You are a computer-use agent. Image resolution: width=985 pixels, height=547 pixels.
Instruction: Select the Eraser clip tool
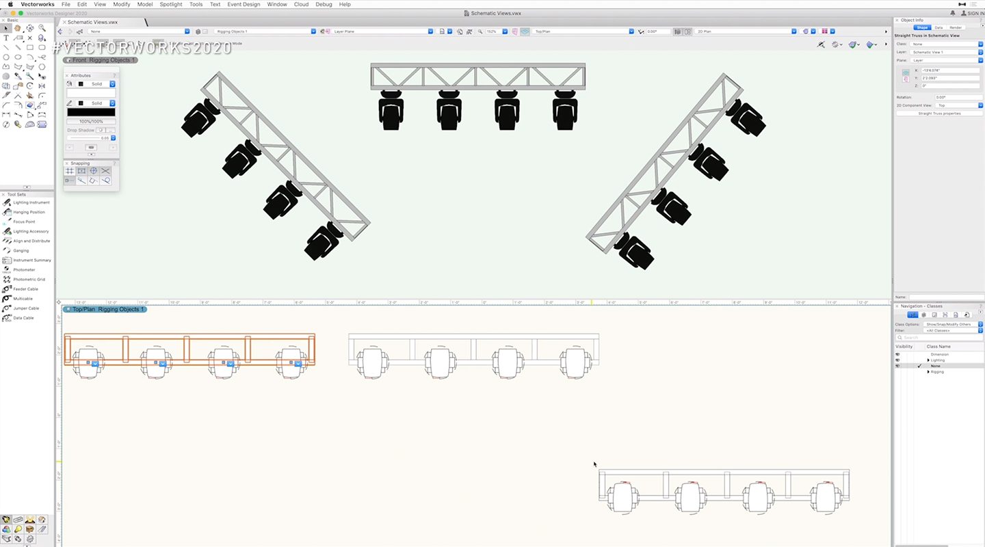pos(30,105)
